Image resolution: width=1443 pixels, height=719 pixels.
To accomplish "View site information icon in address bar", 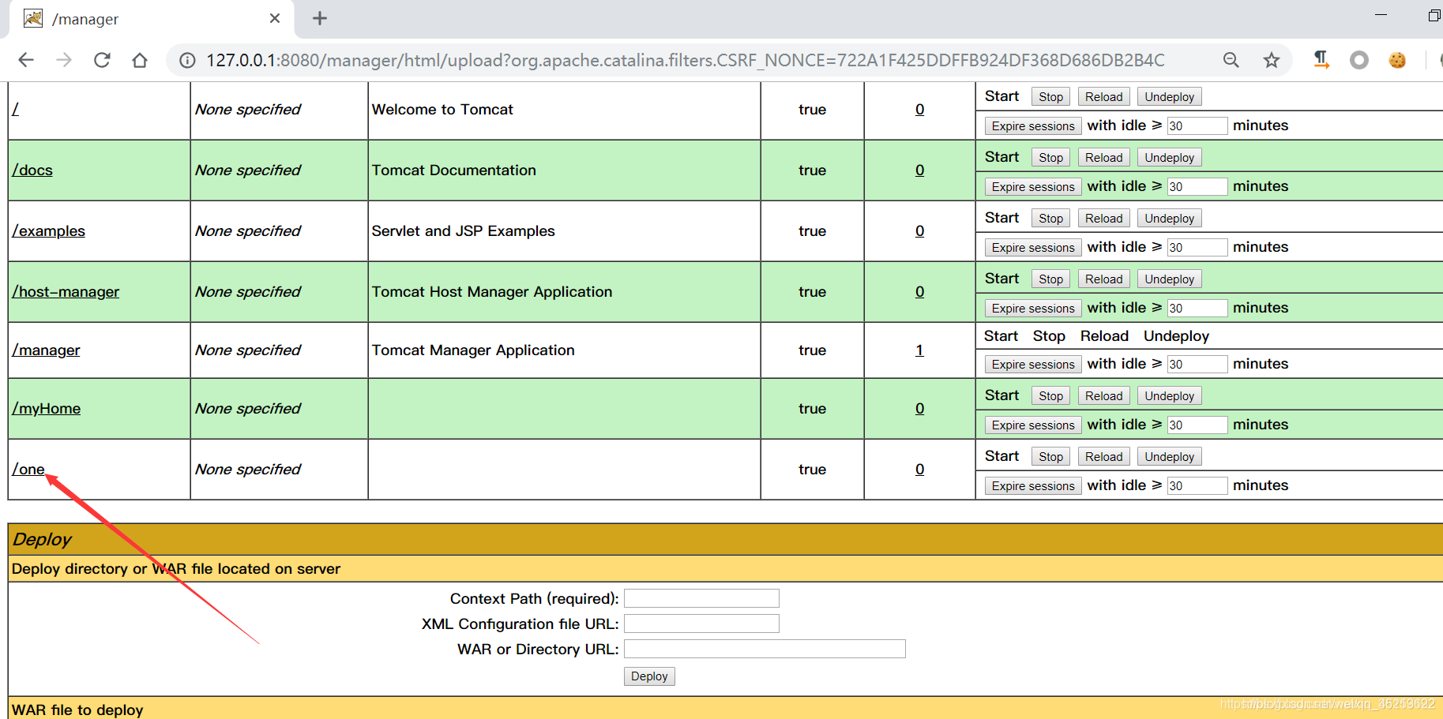I will [x=187, y=60].
